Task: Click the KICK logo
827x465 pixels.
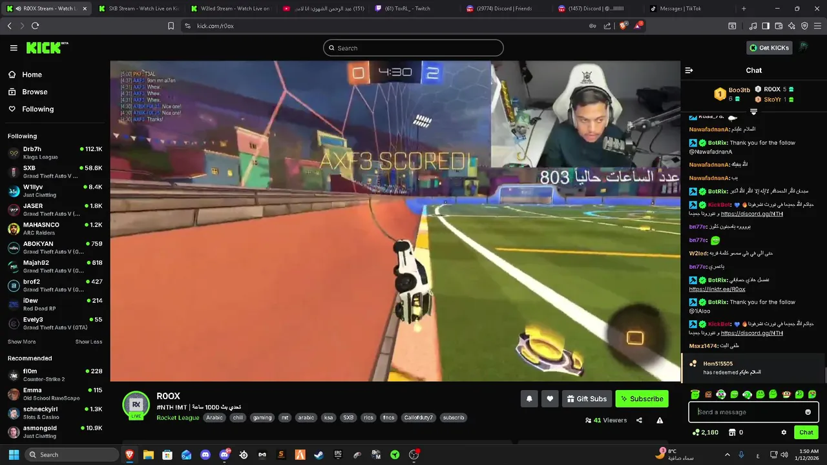Action: point(47,48)
